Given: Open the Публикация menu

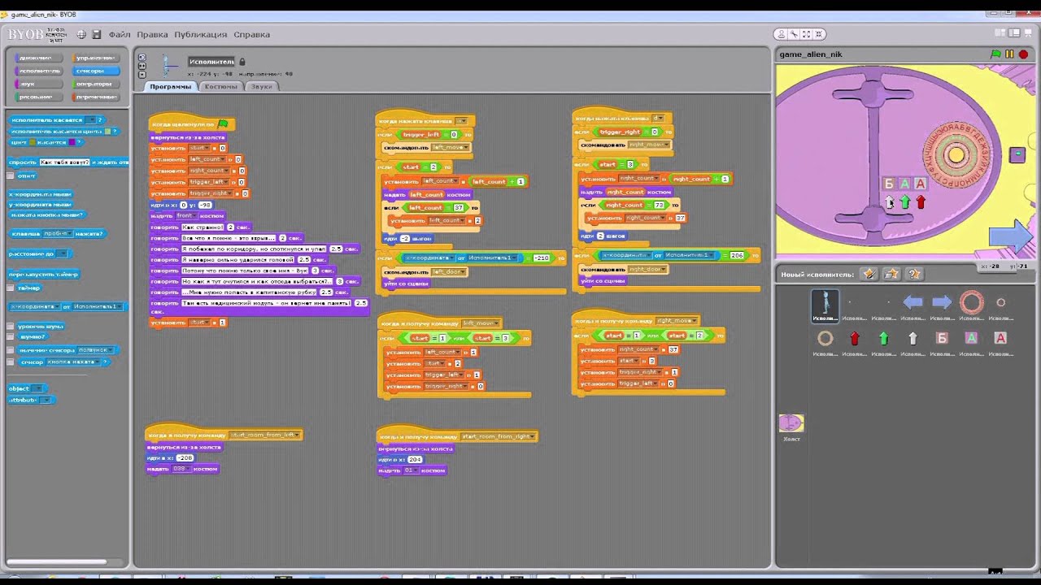Looking at the screenshot, I should 200,34.
